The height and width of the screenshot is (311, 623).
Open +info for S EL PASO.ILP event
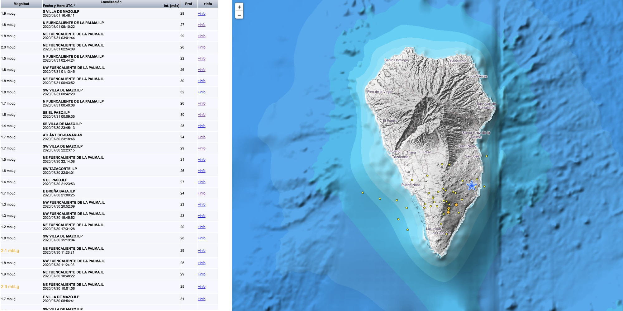click(x=202, y=182)
